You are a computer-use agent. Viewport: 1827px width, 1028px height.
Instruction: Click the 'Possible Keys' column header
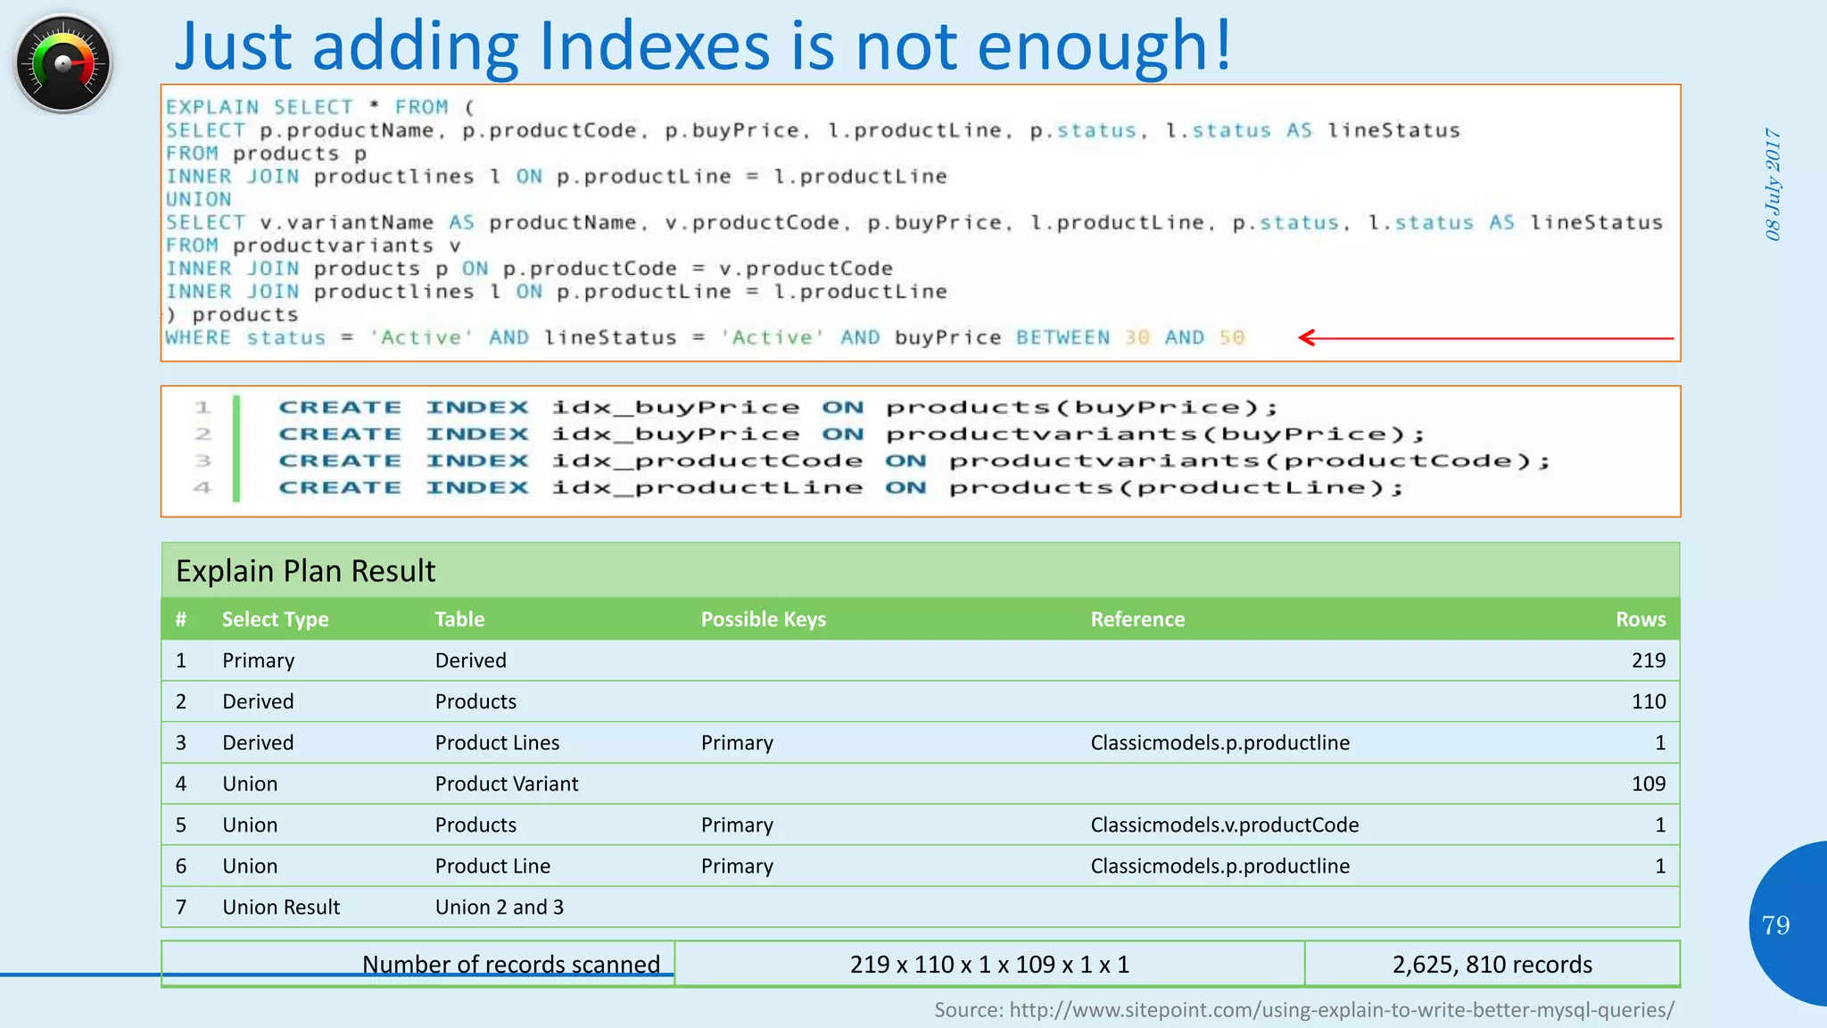[764, 619]
